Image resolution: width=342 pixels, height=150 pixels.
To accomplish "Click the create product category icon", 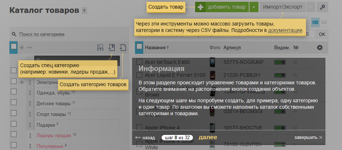I will coord(123,47).
